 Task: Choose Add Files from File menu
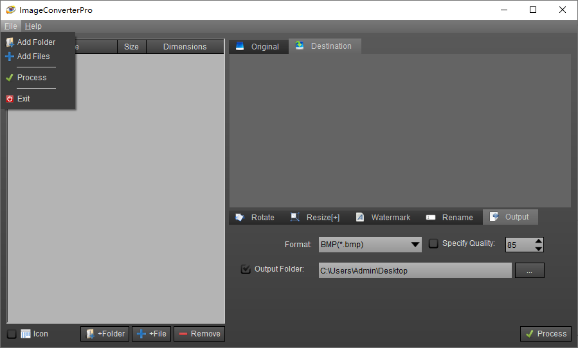(38, 57)
